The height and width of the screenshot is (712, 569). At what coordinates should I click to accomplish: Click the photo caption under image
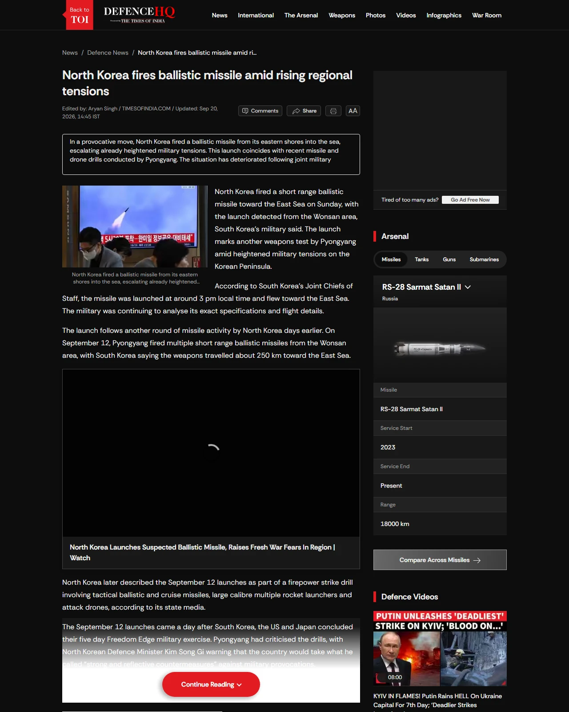click(x=135, y=278)
